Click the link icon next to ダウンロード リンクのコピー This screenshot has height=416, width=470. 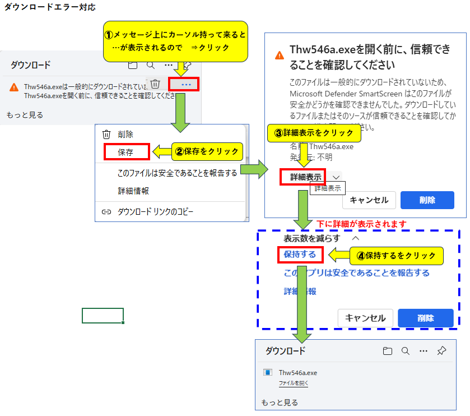(106, 212)
